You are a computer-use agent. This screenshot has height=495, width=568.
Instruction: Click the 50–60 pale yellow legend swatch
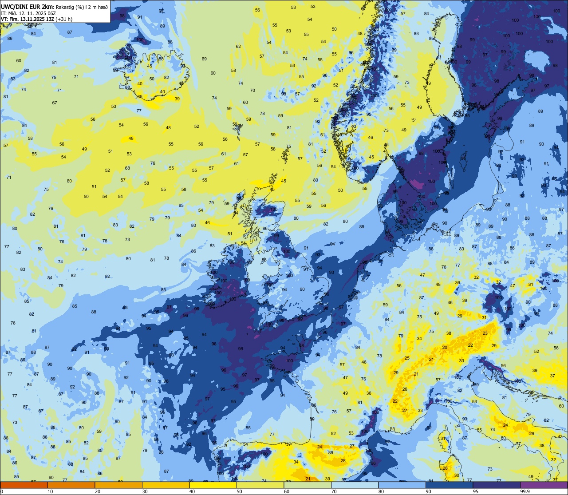[260, 485]
